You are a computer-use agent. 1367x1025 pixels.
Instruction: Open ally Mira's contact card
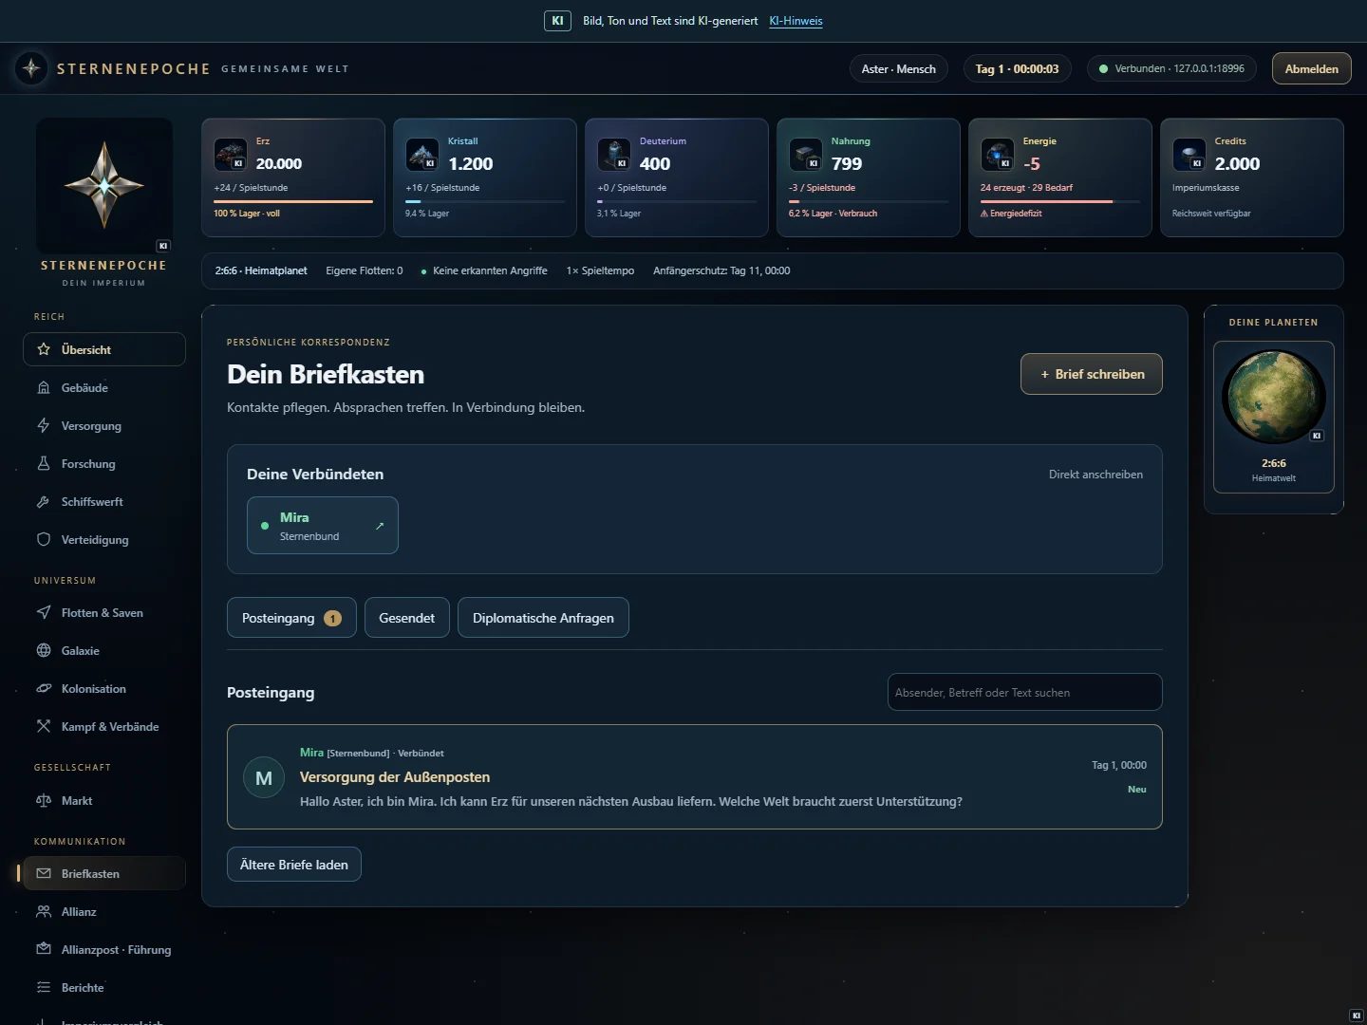tap(323, 525)
